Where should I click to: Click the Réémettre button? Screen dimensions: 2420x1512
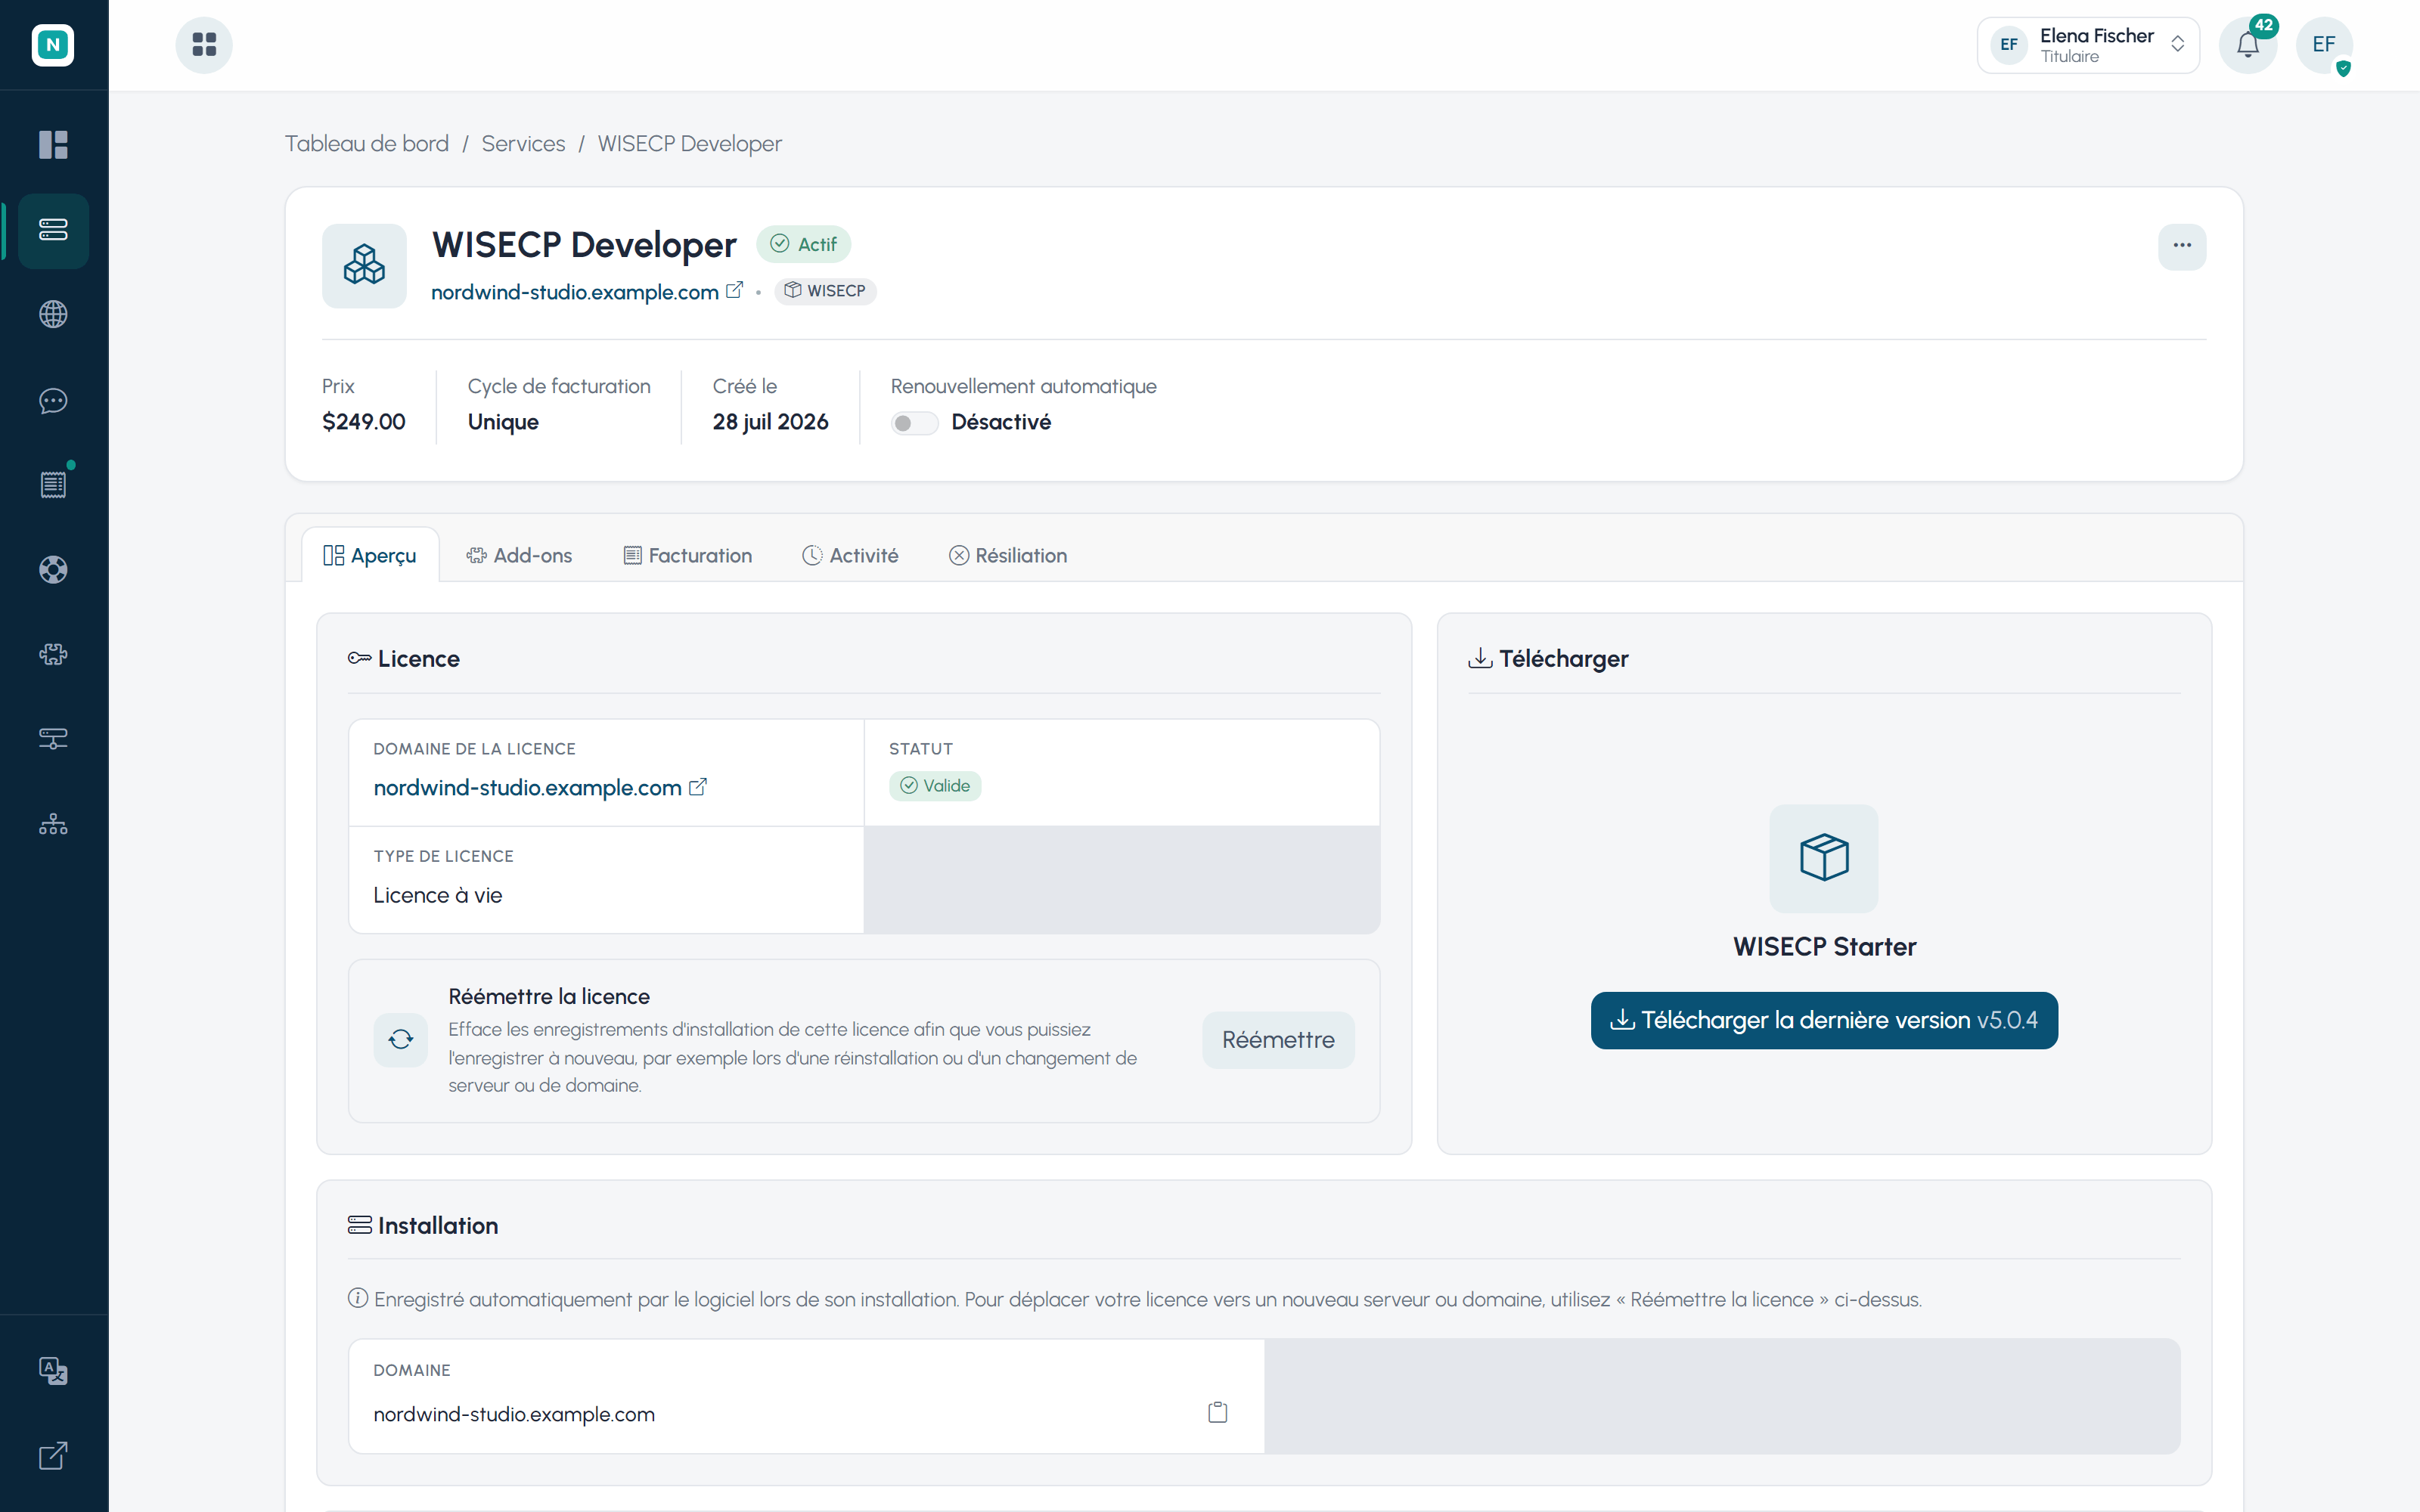(x=1278, y=1040)
